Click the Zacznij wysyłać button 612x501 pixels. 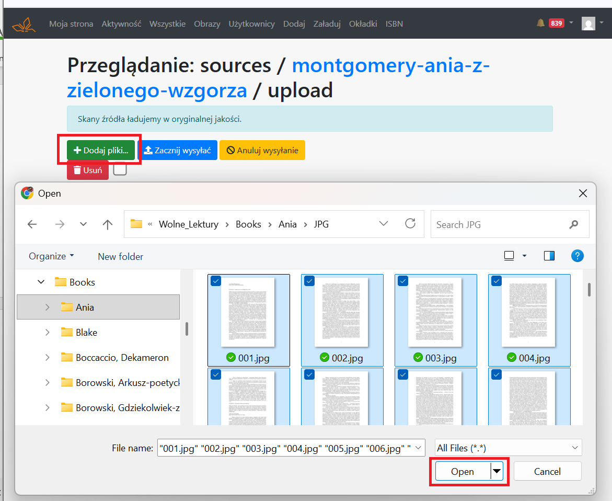(x=178, y=150)
